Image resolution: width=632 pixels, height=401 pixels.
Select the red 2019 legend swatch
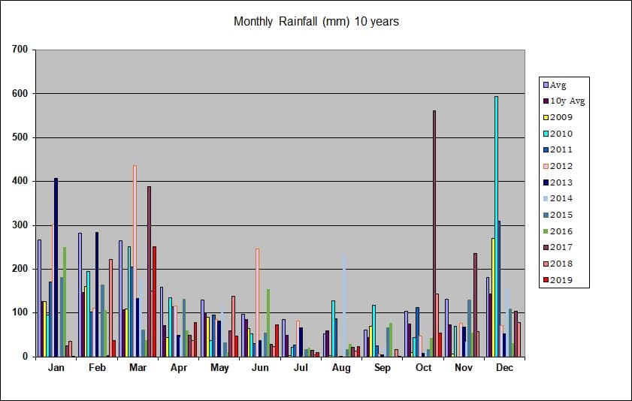click(546, 280)
